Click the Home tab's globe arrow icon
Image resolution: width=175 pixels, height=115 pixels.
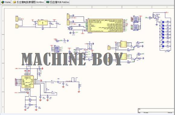tap(3, 2)
